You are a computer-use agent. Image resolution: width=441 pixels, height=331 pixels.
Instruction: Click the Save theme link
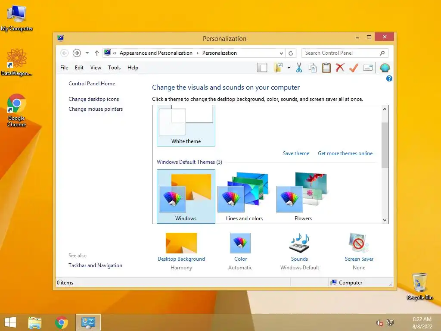pos(296,153)
